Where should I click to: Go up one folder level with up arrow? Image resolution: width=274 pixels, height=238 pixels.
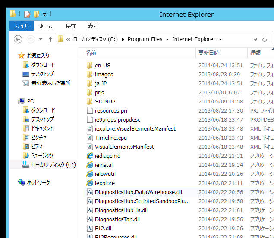tap(50, 39)
